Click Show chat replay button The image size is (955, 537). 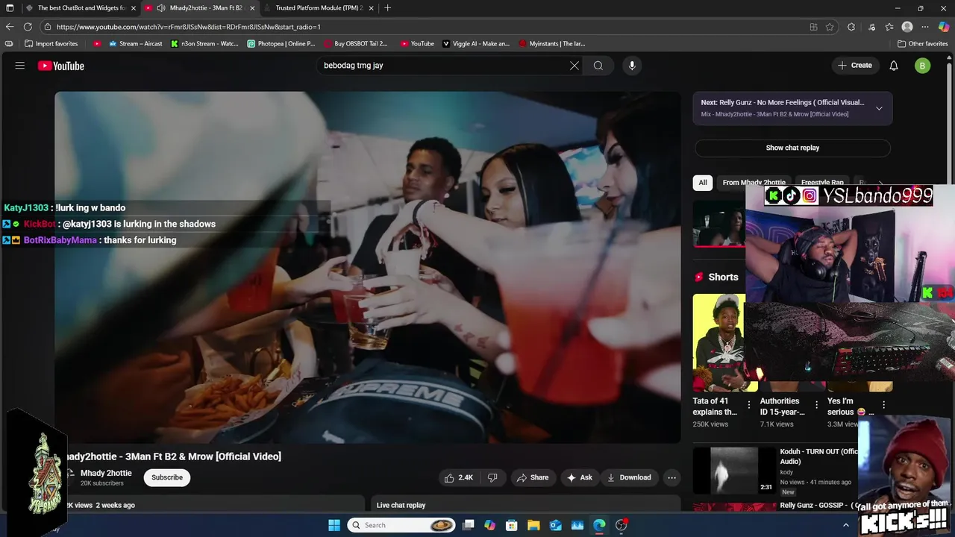[x=792, y=148]
